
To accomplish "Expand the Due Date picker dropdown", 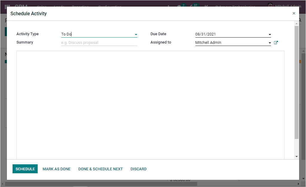I will pos(270,34).
